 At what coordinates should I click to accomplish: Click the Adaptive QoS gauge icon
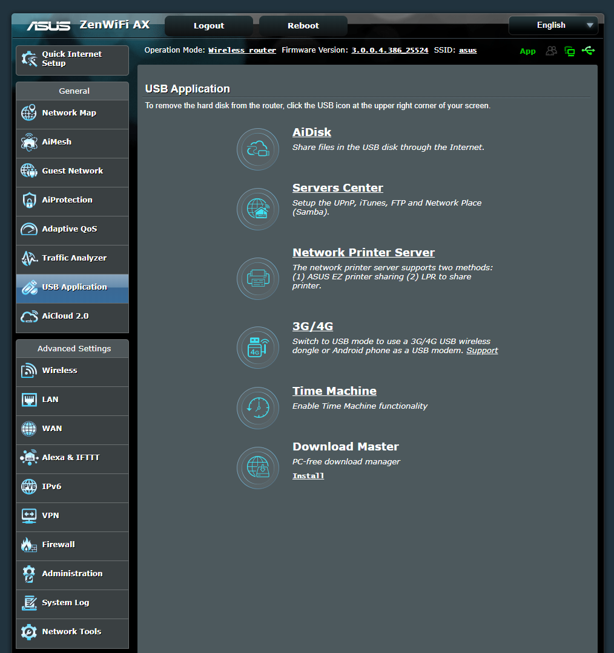pyautogui.click(x=29, y=229)
